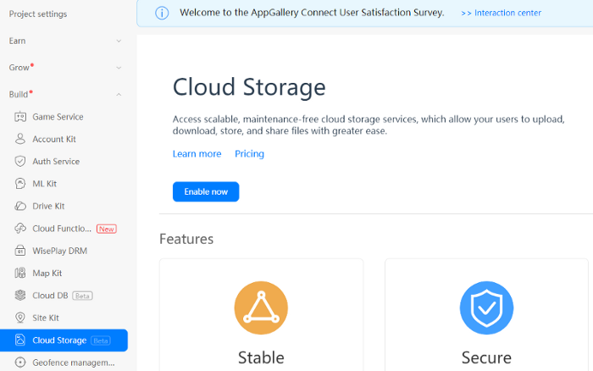Image resolution: width=593 pixels, height=371 pixels.
Task: Click the Cloud Storage page heading
Action: coord(249,87)
